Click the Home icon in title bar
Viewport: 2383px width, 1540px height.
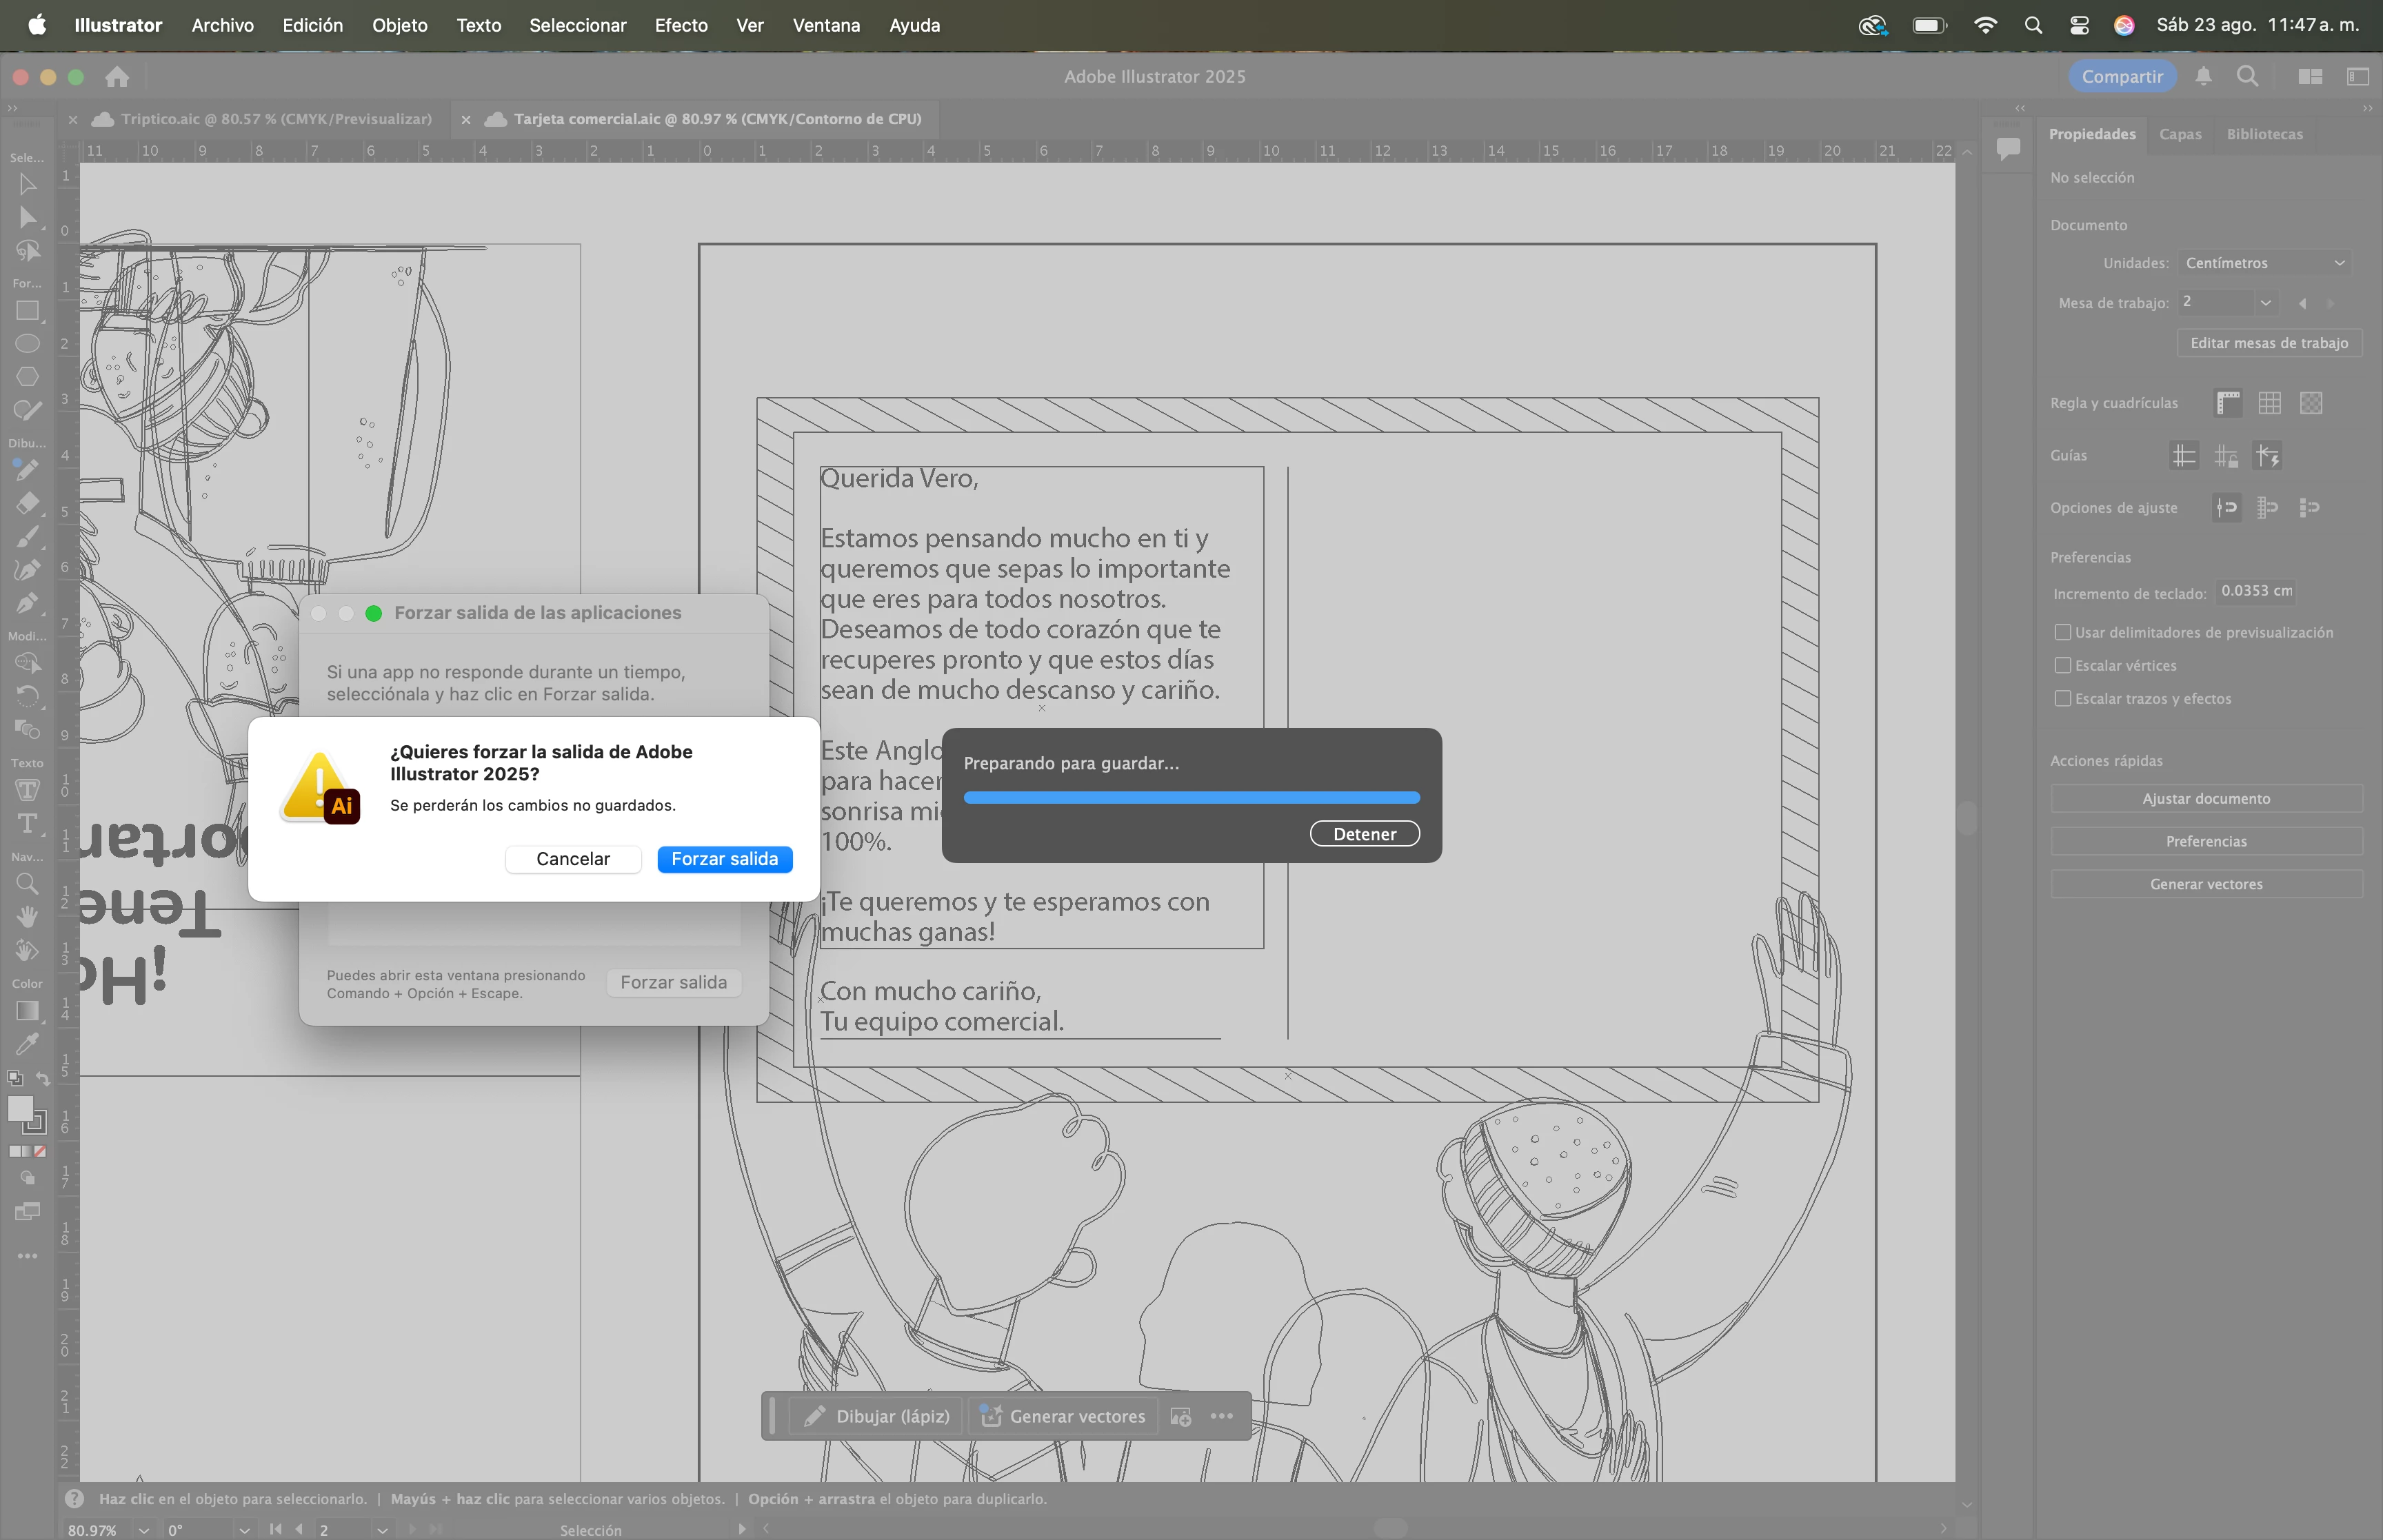[x=117, y=77]
